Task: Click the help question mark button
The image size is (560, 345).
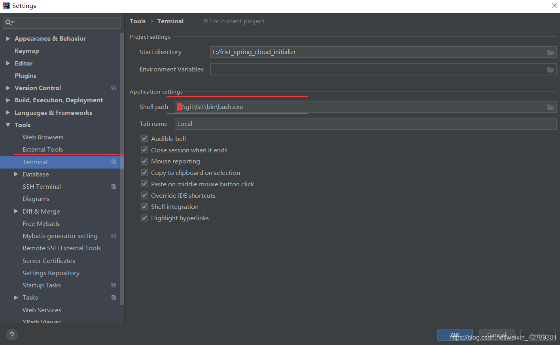Action: [x=12, y=335]
